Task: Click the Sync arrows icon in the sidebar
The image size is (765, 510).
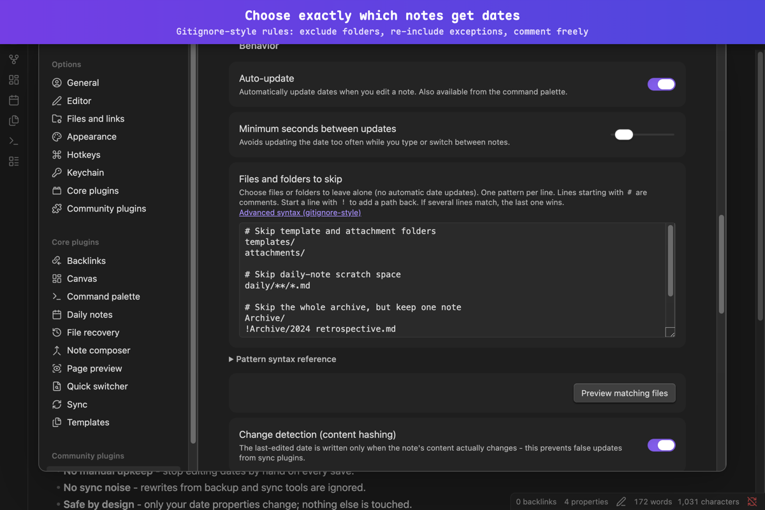Action: coord(57,404)
